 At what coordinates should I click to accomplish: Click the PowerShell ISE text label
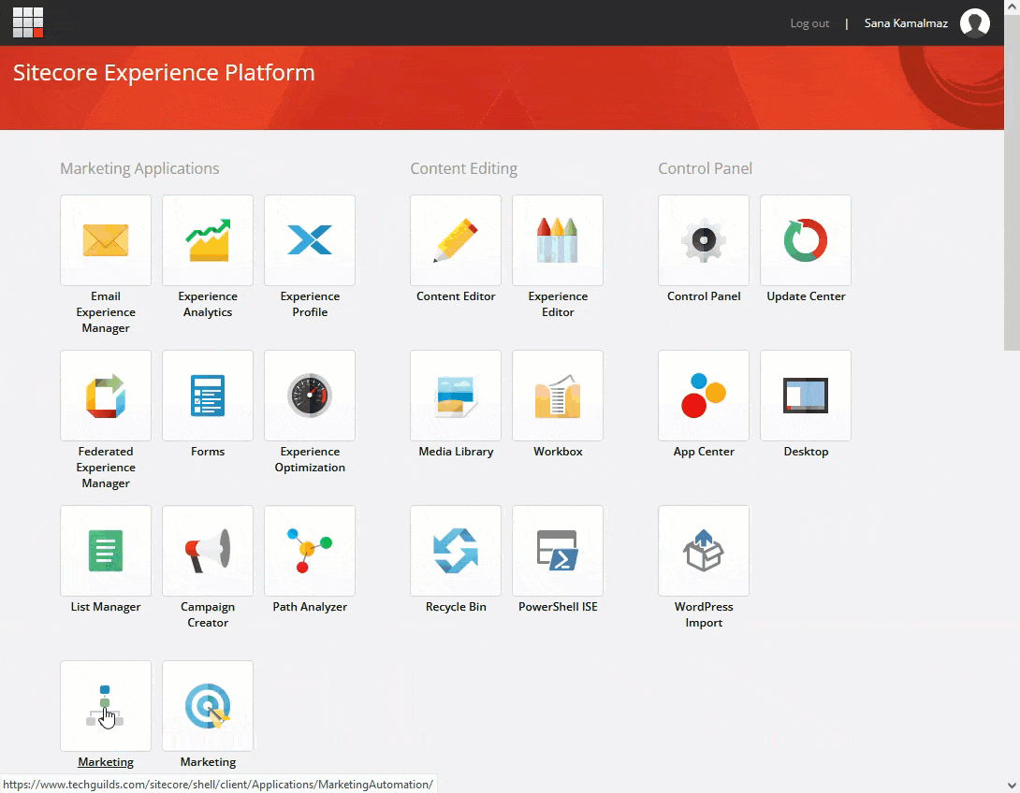point(558,607)
